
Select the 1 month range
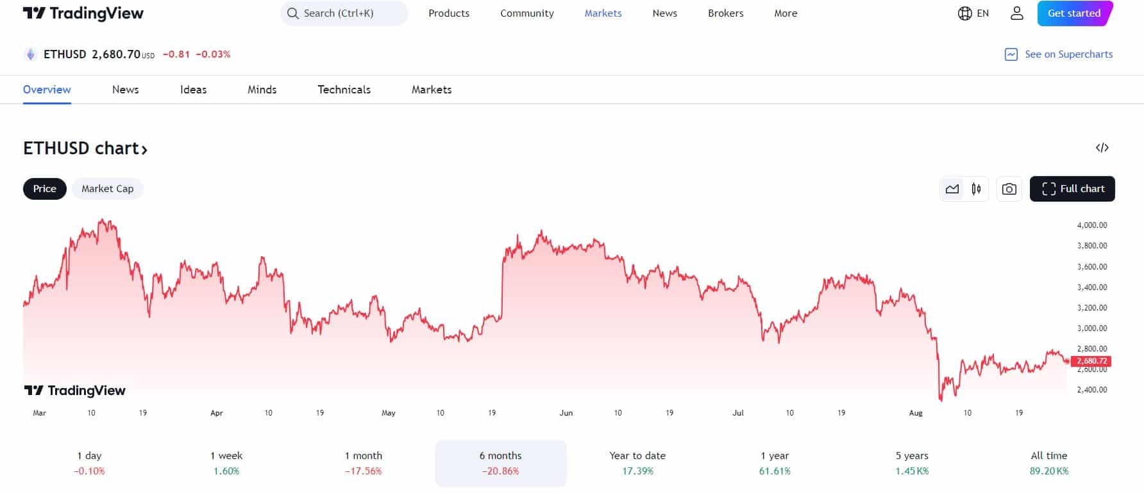point(364,464)
